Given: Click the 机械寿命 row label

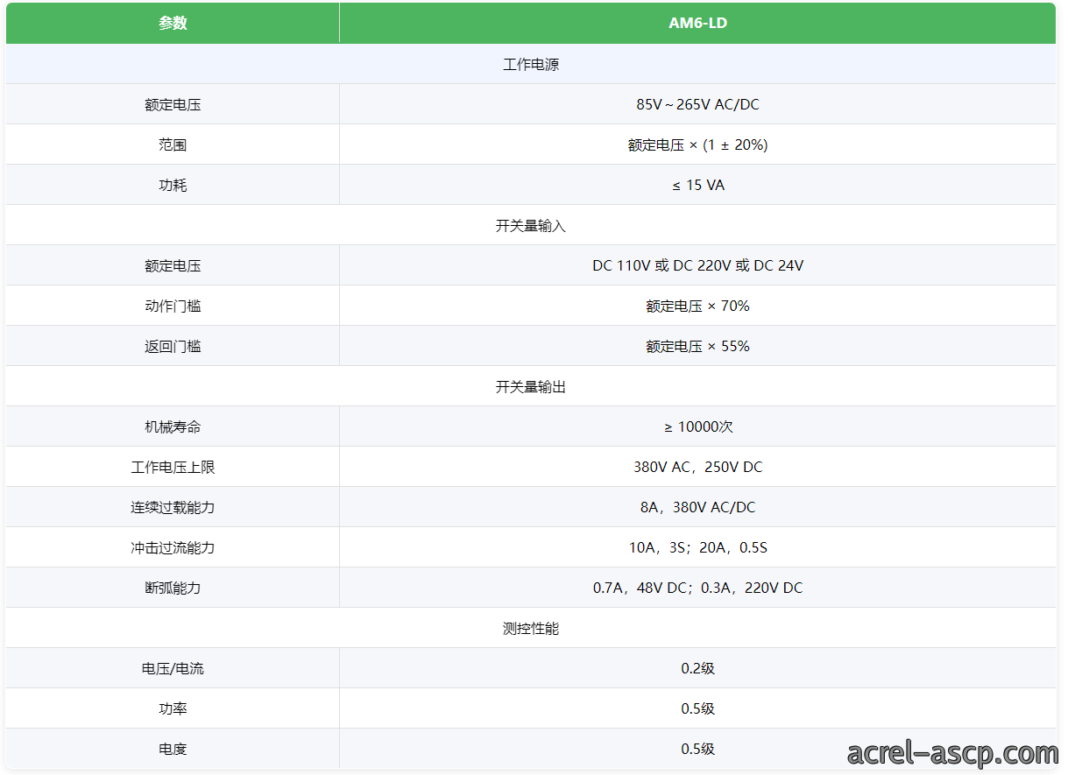Looking at the screenshot, I should pyautogui.click(x=173, y=426).
